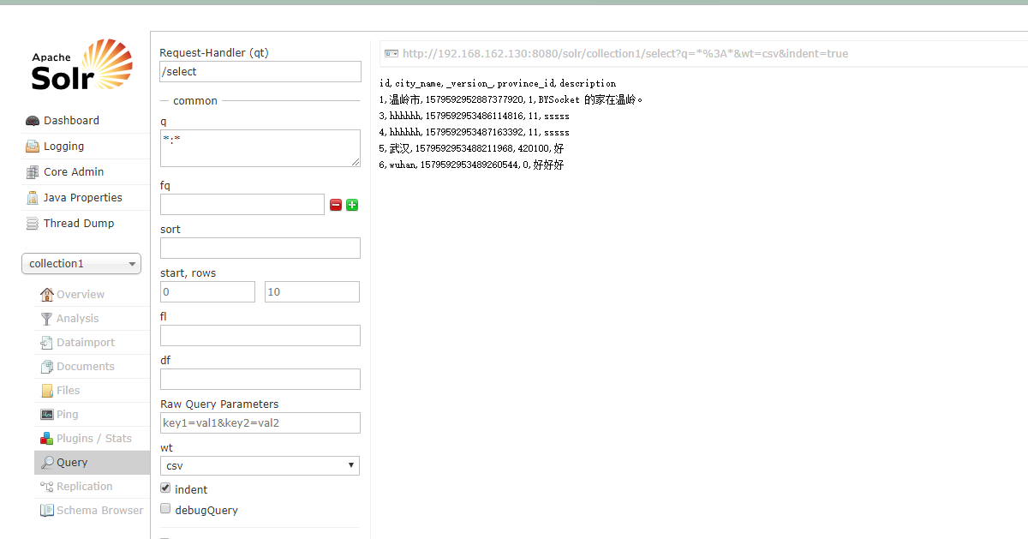Open Thread Dump page
This screenshot has height=539, width=1028.
pyautogui.click(x=86, y=224)
